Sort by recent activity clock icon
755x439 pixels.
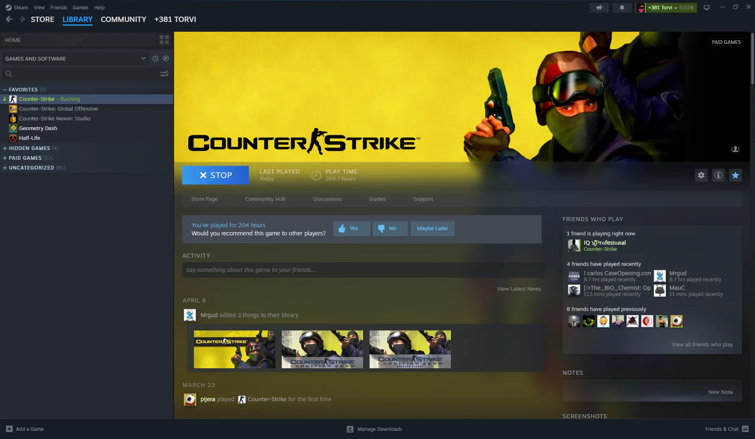pos(155,59)
